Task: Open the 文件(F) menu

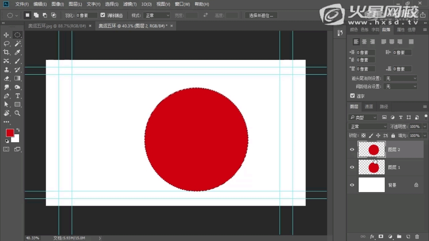Action: [22, 4]
